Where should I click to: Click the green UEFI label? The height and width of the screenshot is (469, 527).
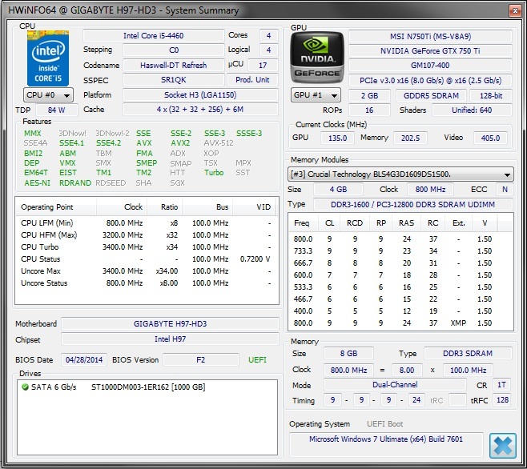click(x=257, y=360)
